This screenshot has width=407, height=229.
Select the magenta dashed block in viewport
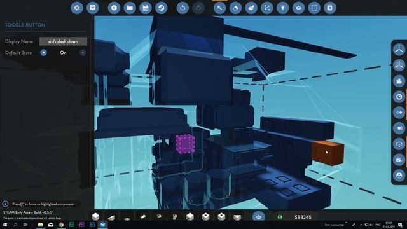(185, 144)
